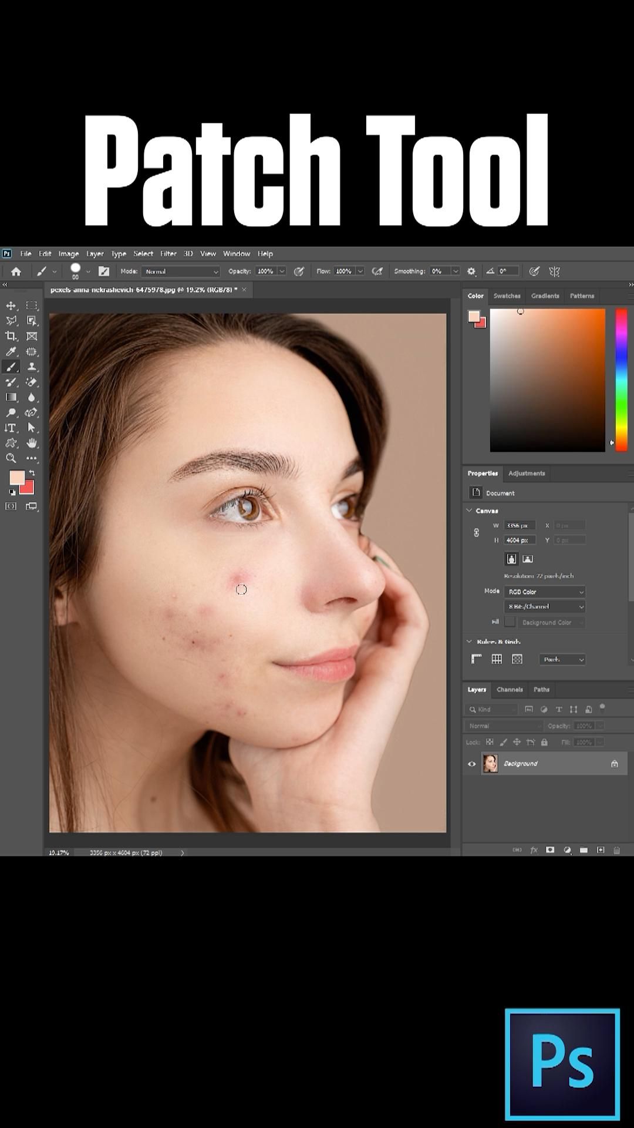The height and width of the screenshot is (1128, 634).
Task: Create a new layer
Action: click(x=601, y=850)
